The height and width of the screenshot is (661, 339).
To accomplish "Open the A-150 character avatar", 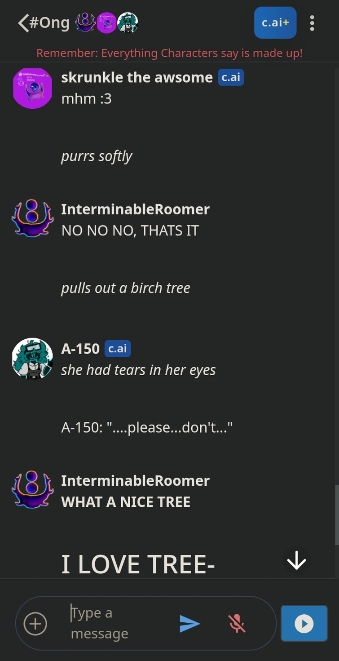I will (x=32, y=358).
